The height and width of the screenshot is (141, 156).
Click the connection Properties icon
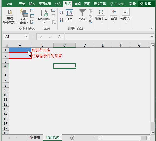coord(54,16)
